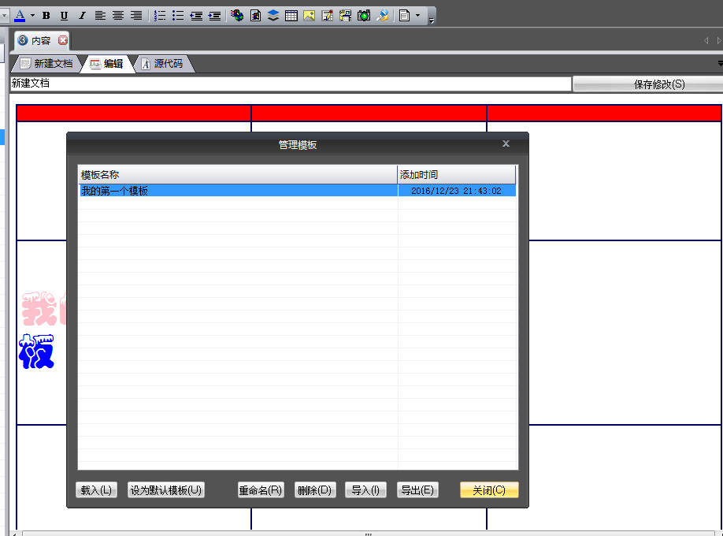Align text to the left

(x=101, y=15)
